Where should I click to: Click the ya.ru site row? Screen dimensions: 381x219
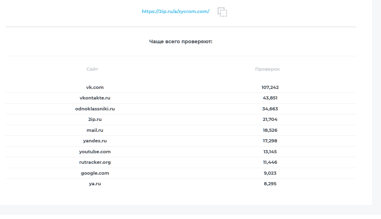pos(95,184)
